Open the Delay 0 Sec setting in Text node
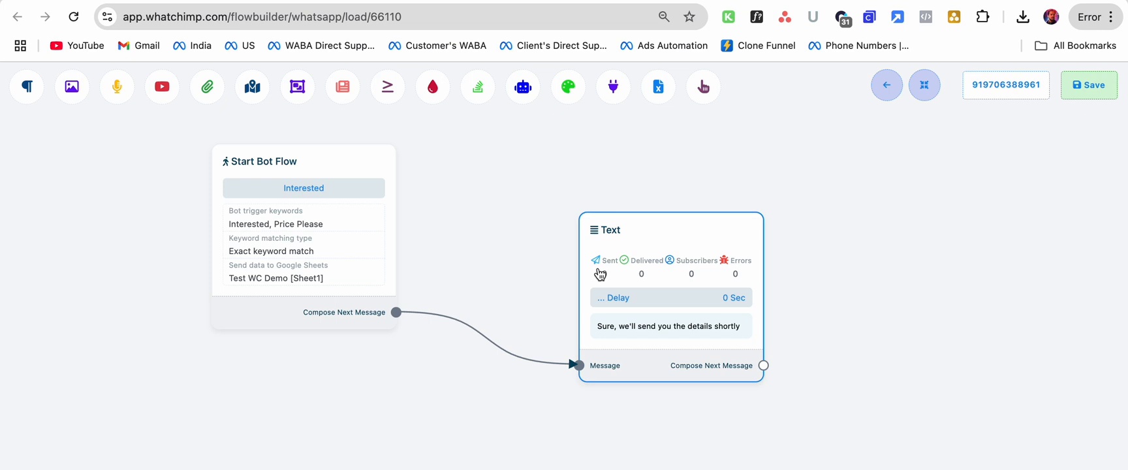Viewport: 1128px width, 470px height. pos(671,298)
